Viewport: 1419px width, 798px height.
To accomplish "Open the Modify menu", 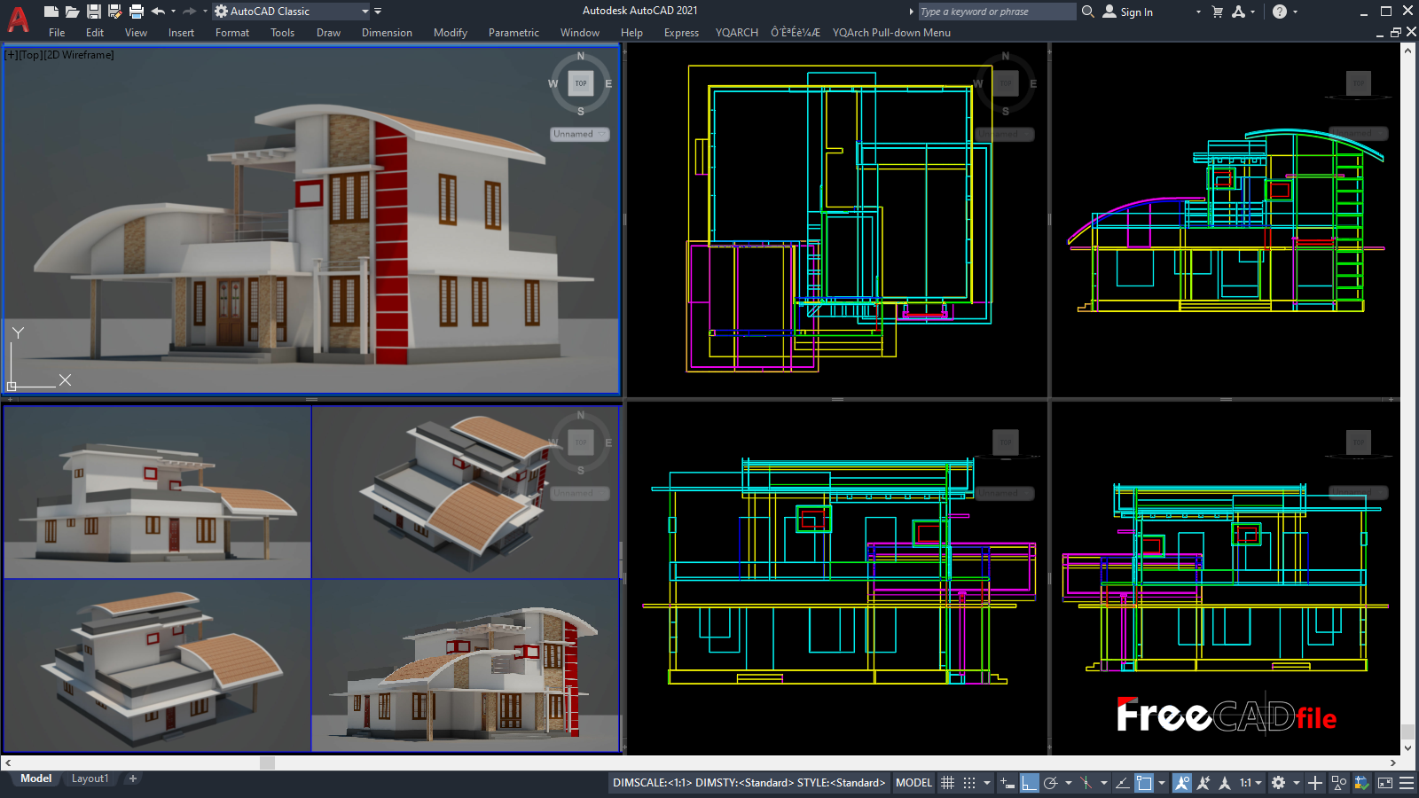I will pos(450,33).
